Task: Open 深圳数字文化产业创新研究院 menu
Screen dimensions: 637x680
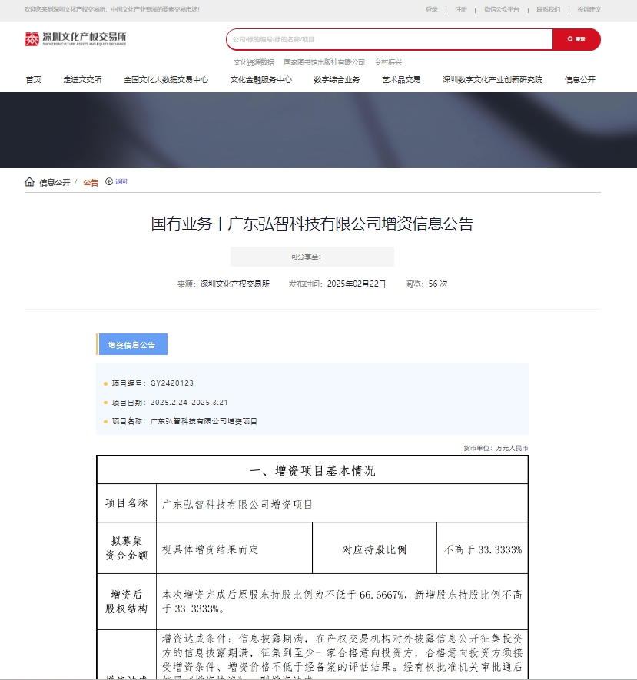Action: coord(492,80)
